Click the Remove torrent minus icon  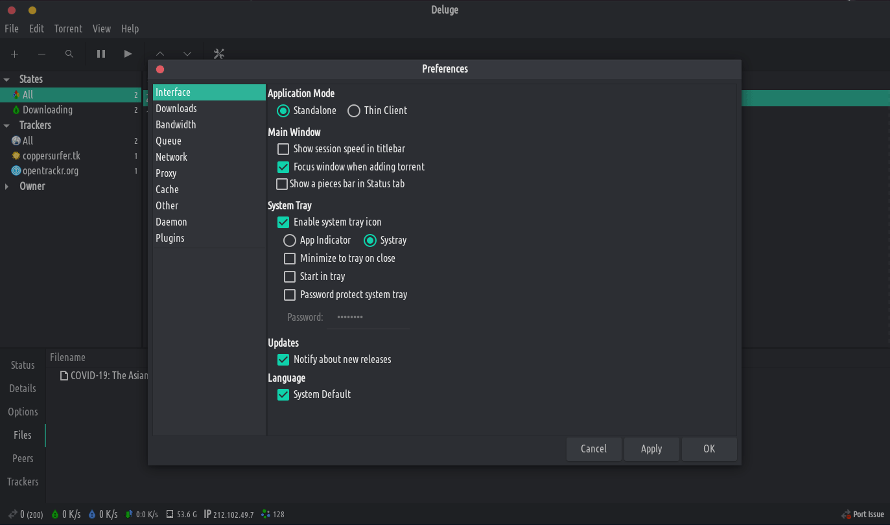(41, 54)
